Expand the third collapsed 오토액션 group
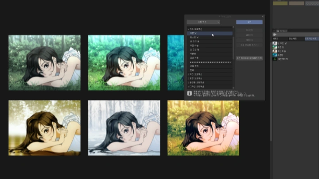 [188, 83]
